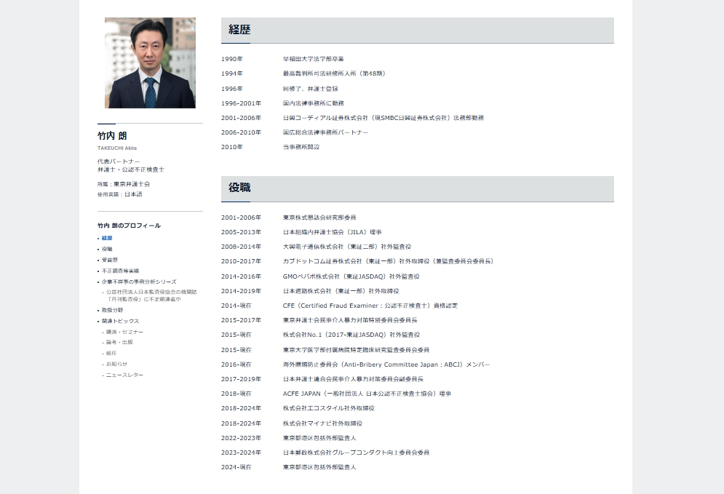724x494 pixels.
Task: Click the GMOペパボ株式会社 社外監査役 entry
Action: (x=351, y=276)
